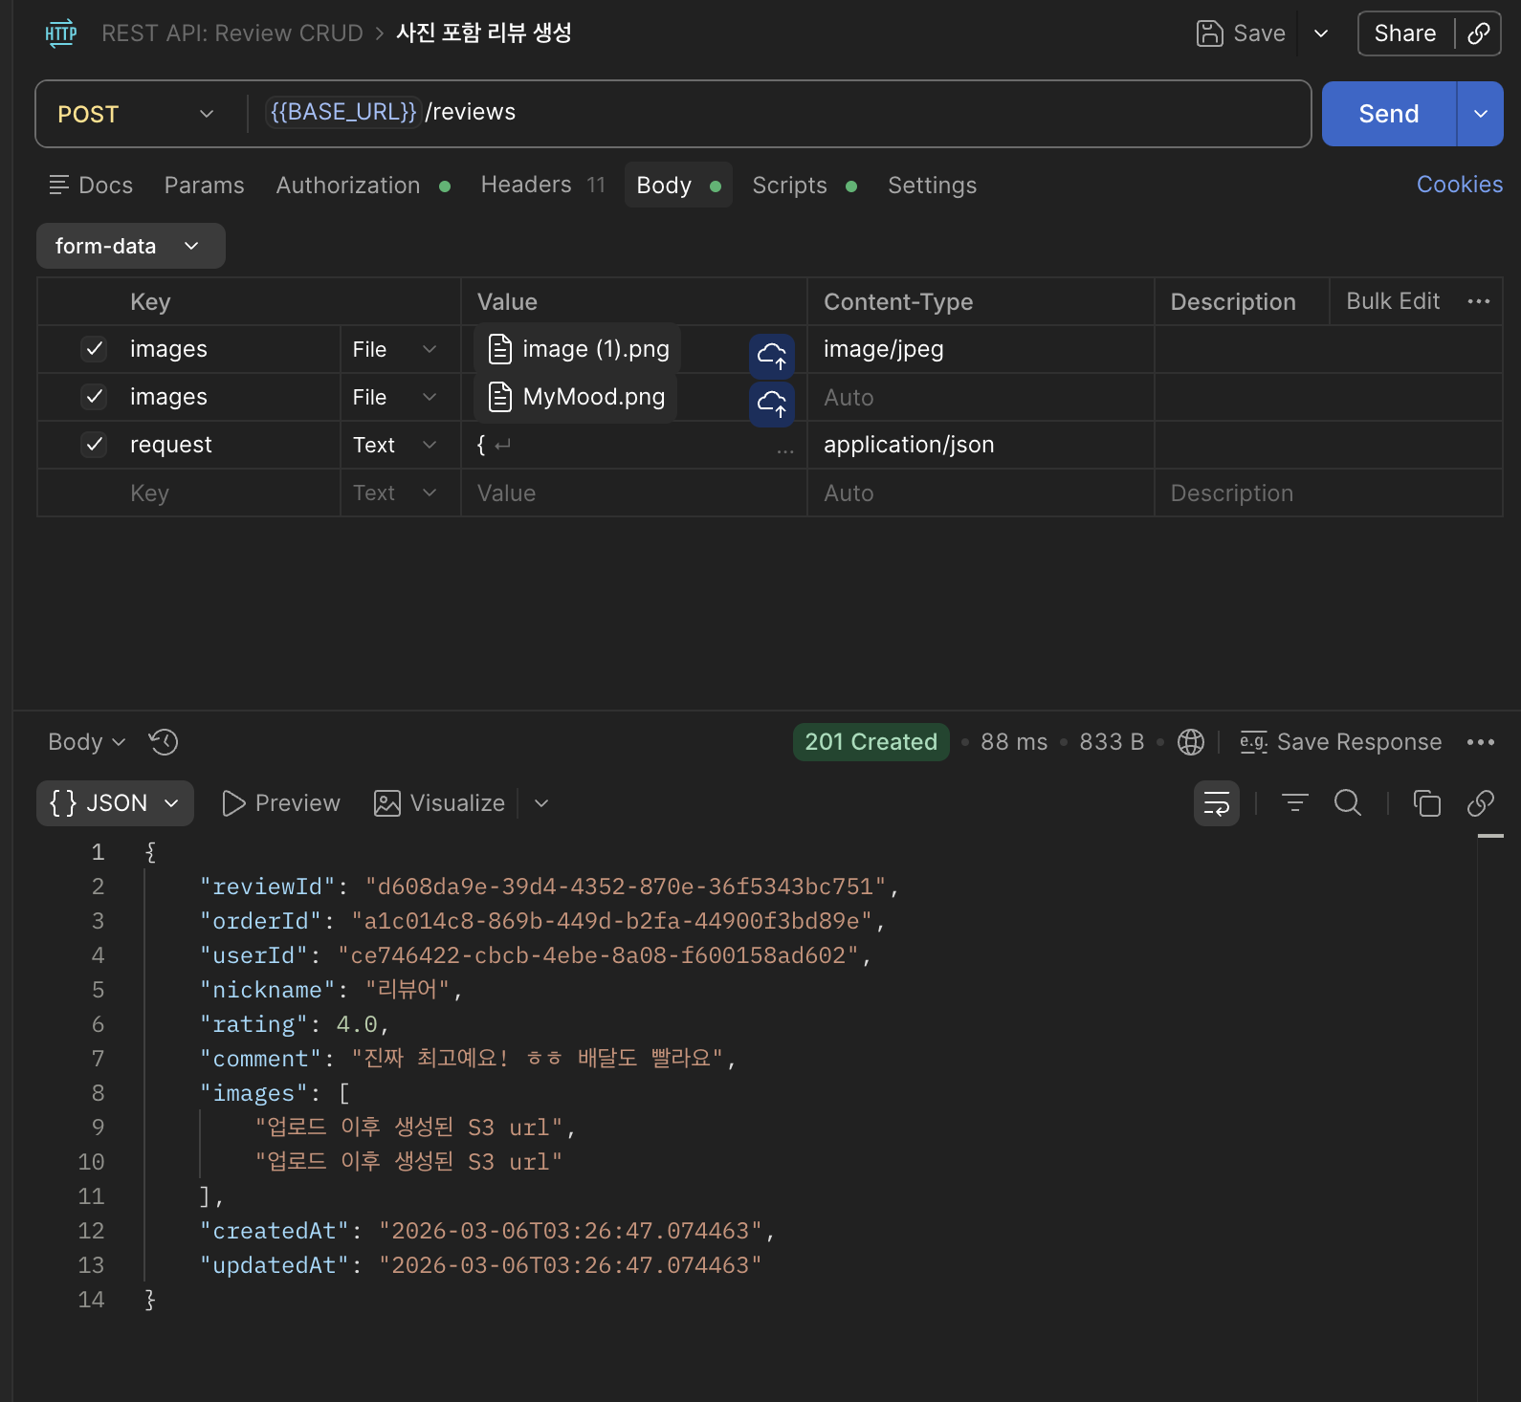The image size is (1521, 1402).
Task: Send the POST request
Action: tap(1389, 114)
